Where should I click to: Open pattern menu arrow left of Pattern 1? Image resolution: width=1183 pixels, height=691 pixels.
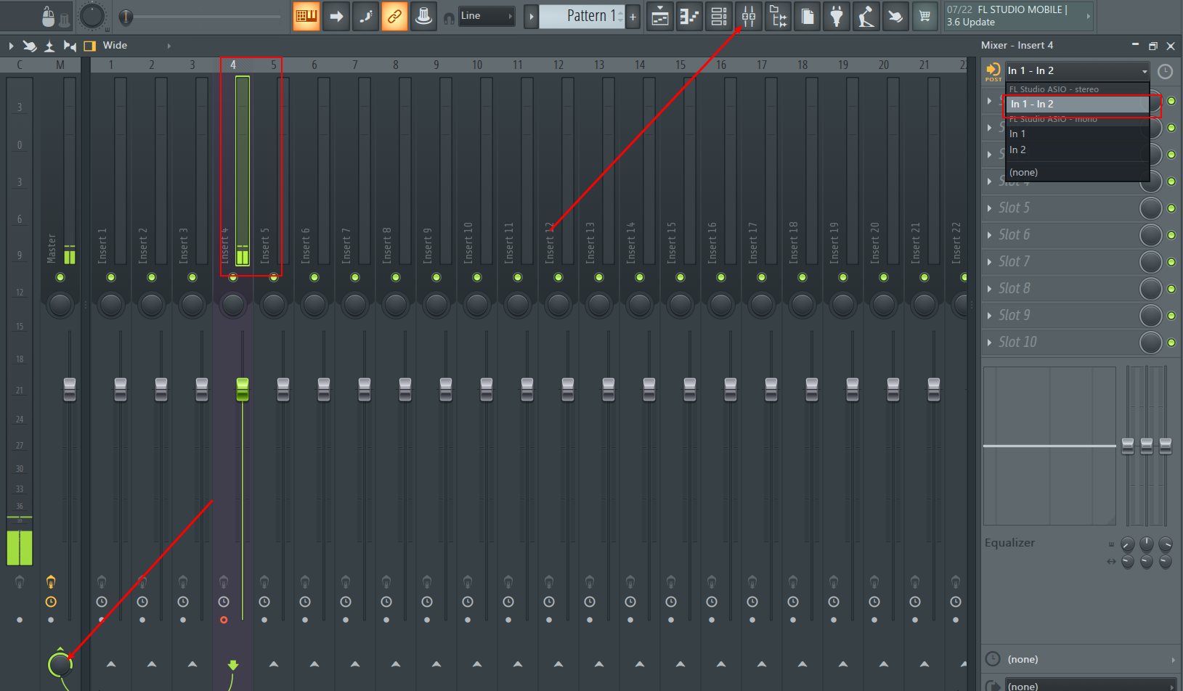point(532,16)
